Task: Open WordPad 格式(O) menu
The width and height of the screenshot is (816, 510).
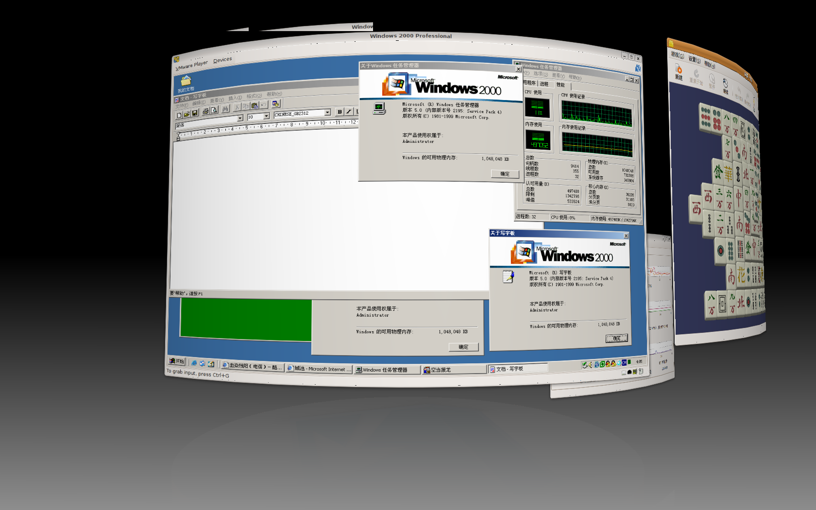Action: coord(254,96)
